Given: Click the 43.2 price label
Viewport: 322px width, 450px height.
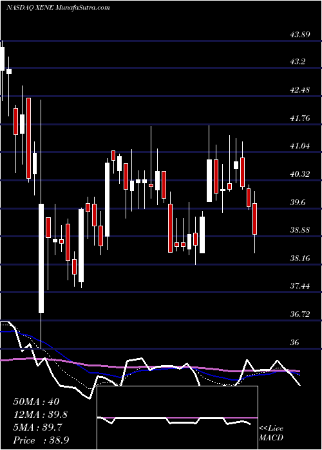Looking at the screenshot, I should coord(298,62).
